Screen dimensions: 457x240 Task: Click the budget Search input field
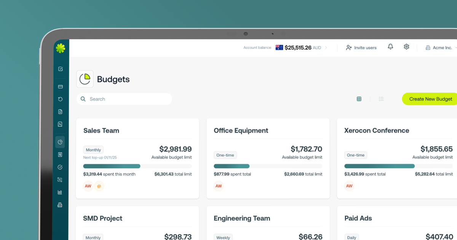[x=126, y=99]
